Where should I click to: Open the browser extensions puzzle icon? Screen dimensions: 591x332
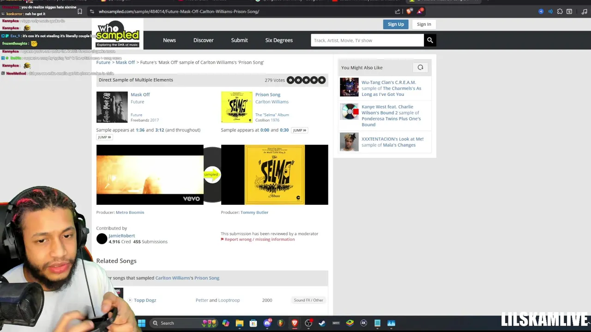point(560,11)
